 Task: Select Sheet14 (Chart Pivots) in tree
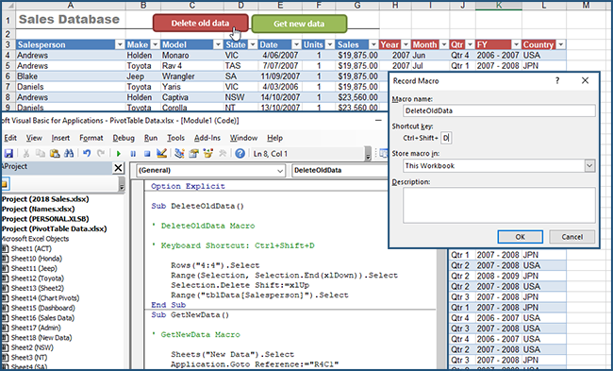coord(45,297)
